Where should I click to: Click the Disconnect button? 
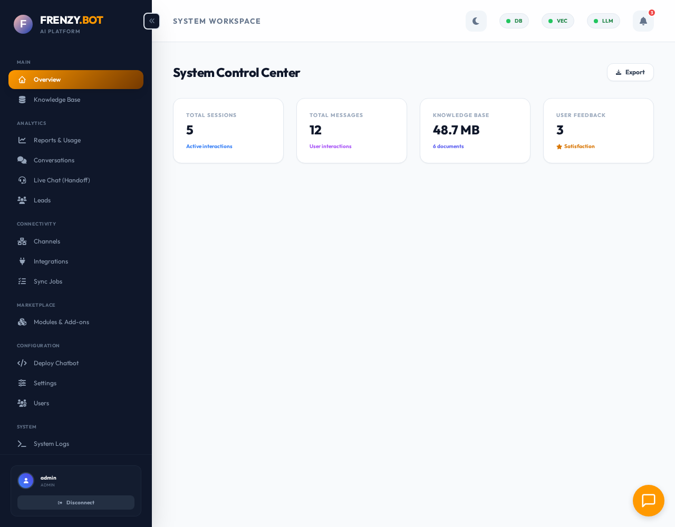point(76,502)
